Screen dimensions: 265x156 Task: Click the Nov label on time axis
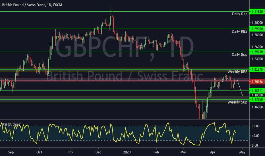click(x=70, y=152)
